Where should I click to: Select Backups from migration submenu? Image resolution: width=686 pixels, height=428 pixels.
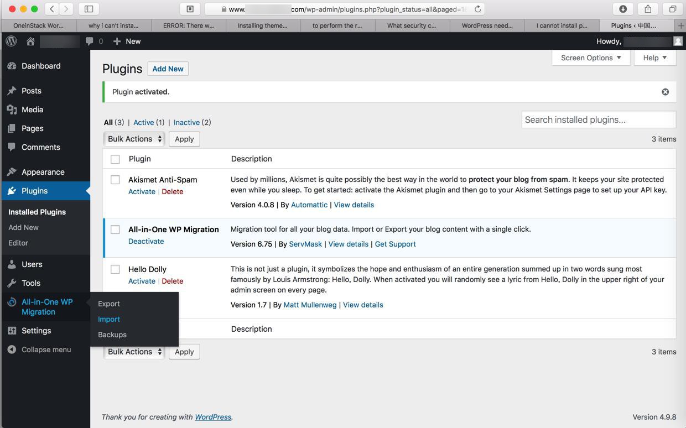point(112,335)
